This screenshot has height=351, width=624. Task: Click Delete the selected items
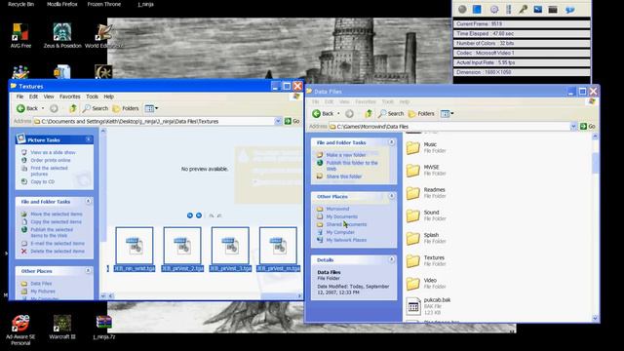point(58,252)
